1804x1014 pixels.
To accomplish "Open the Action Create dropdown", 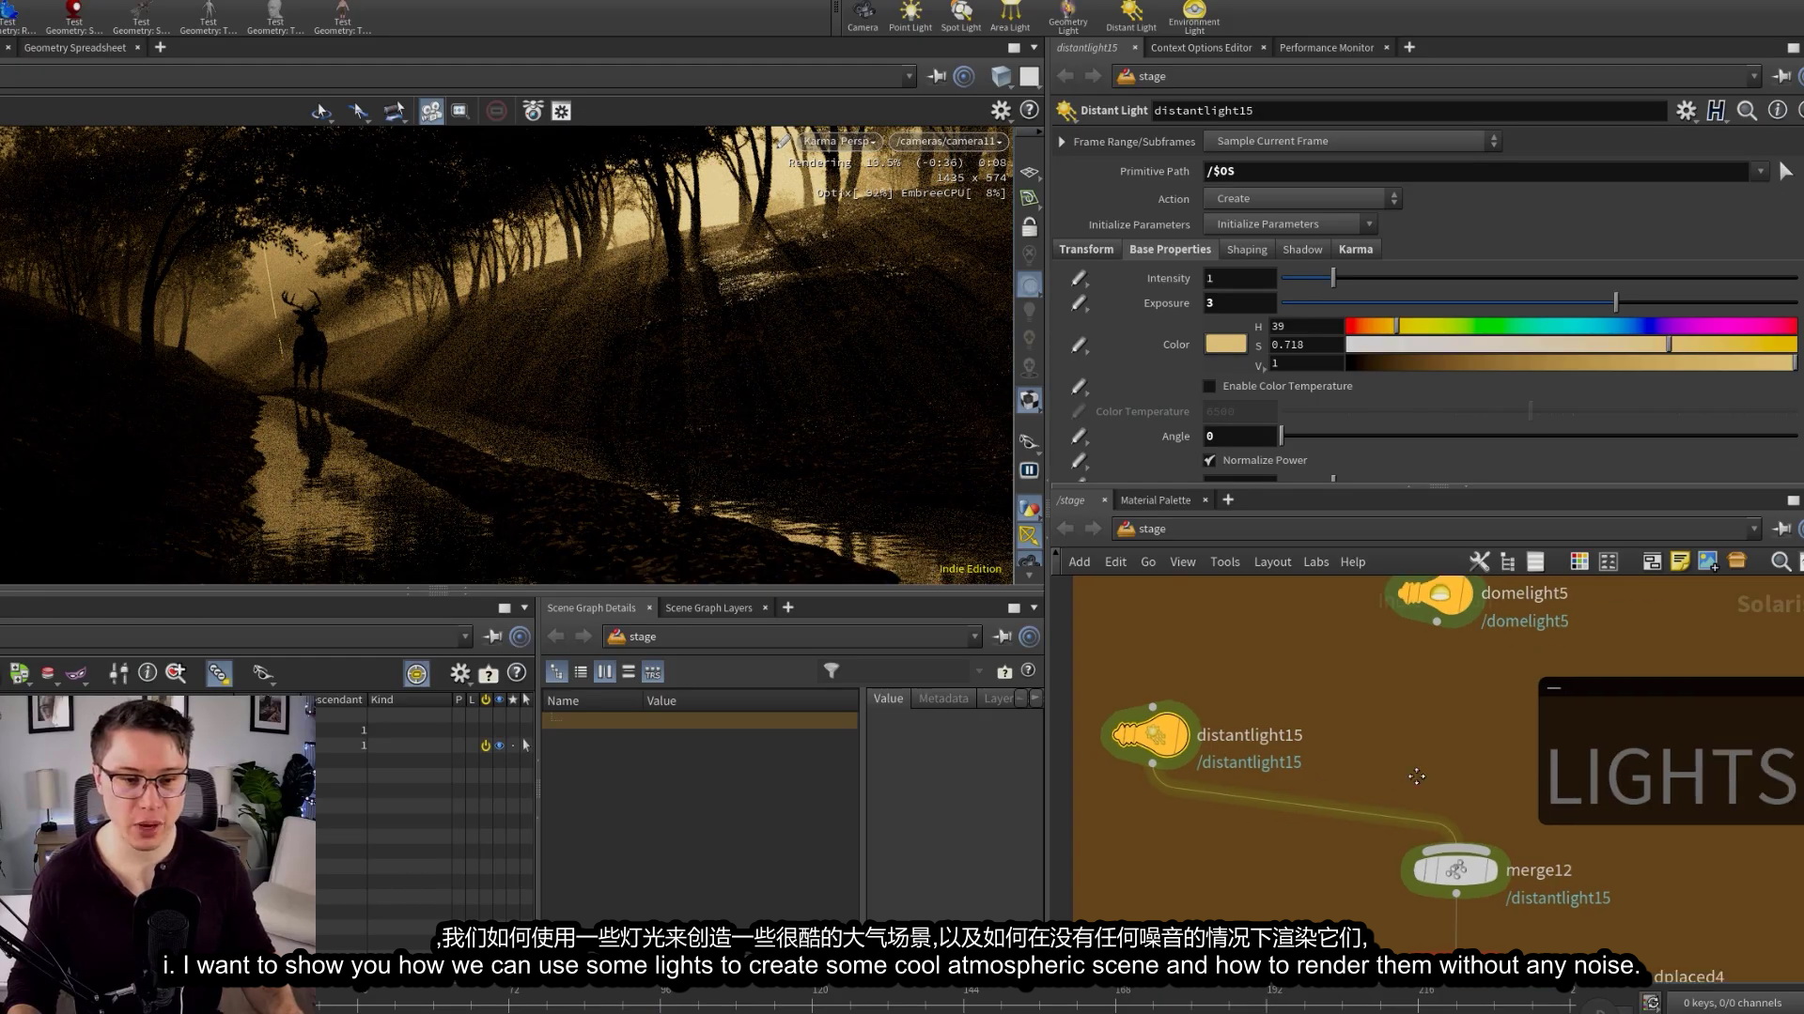I will [1302, 198].
